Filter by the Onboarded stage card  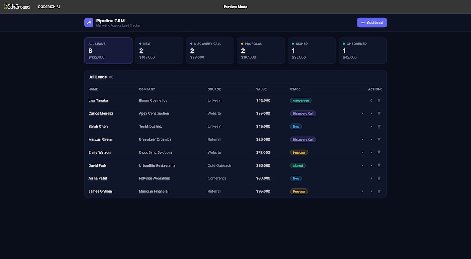pyautogui.click(x=363, y=51)
